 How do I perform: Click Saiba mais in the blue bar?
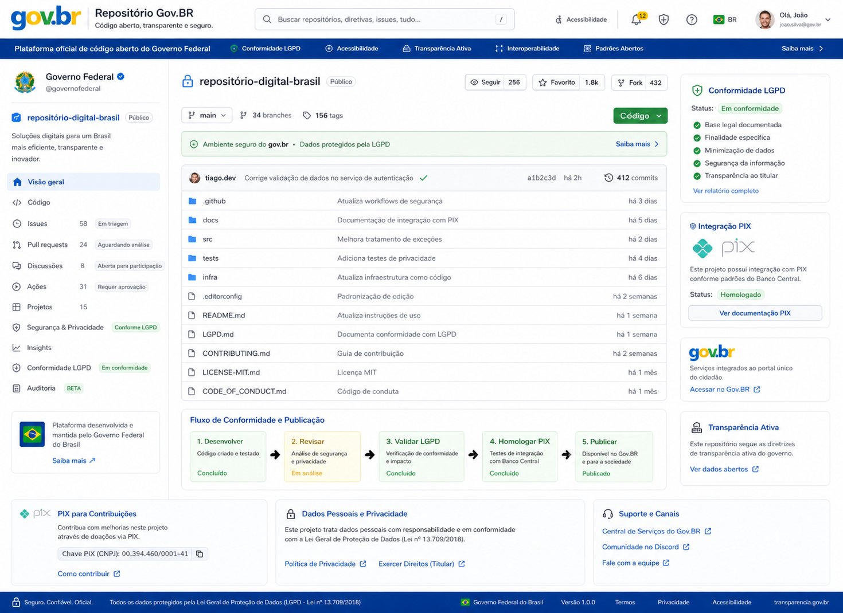(803, 49)
